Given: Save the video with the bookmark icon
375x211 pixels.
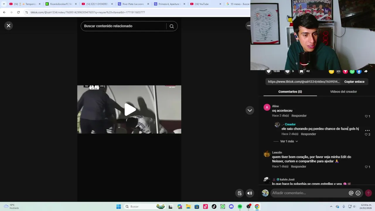Looking at the screenshot, I should click(x=301, y=71).
